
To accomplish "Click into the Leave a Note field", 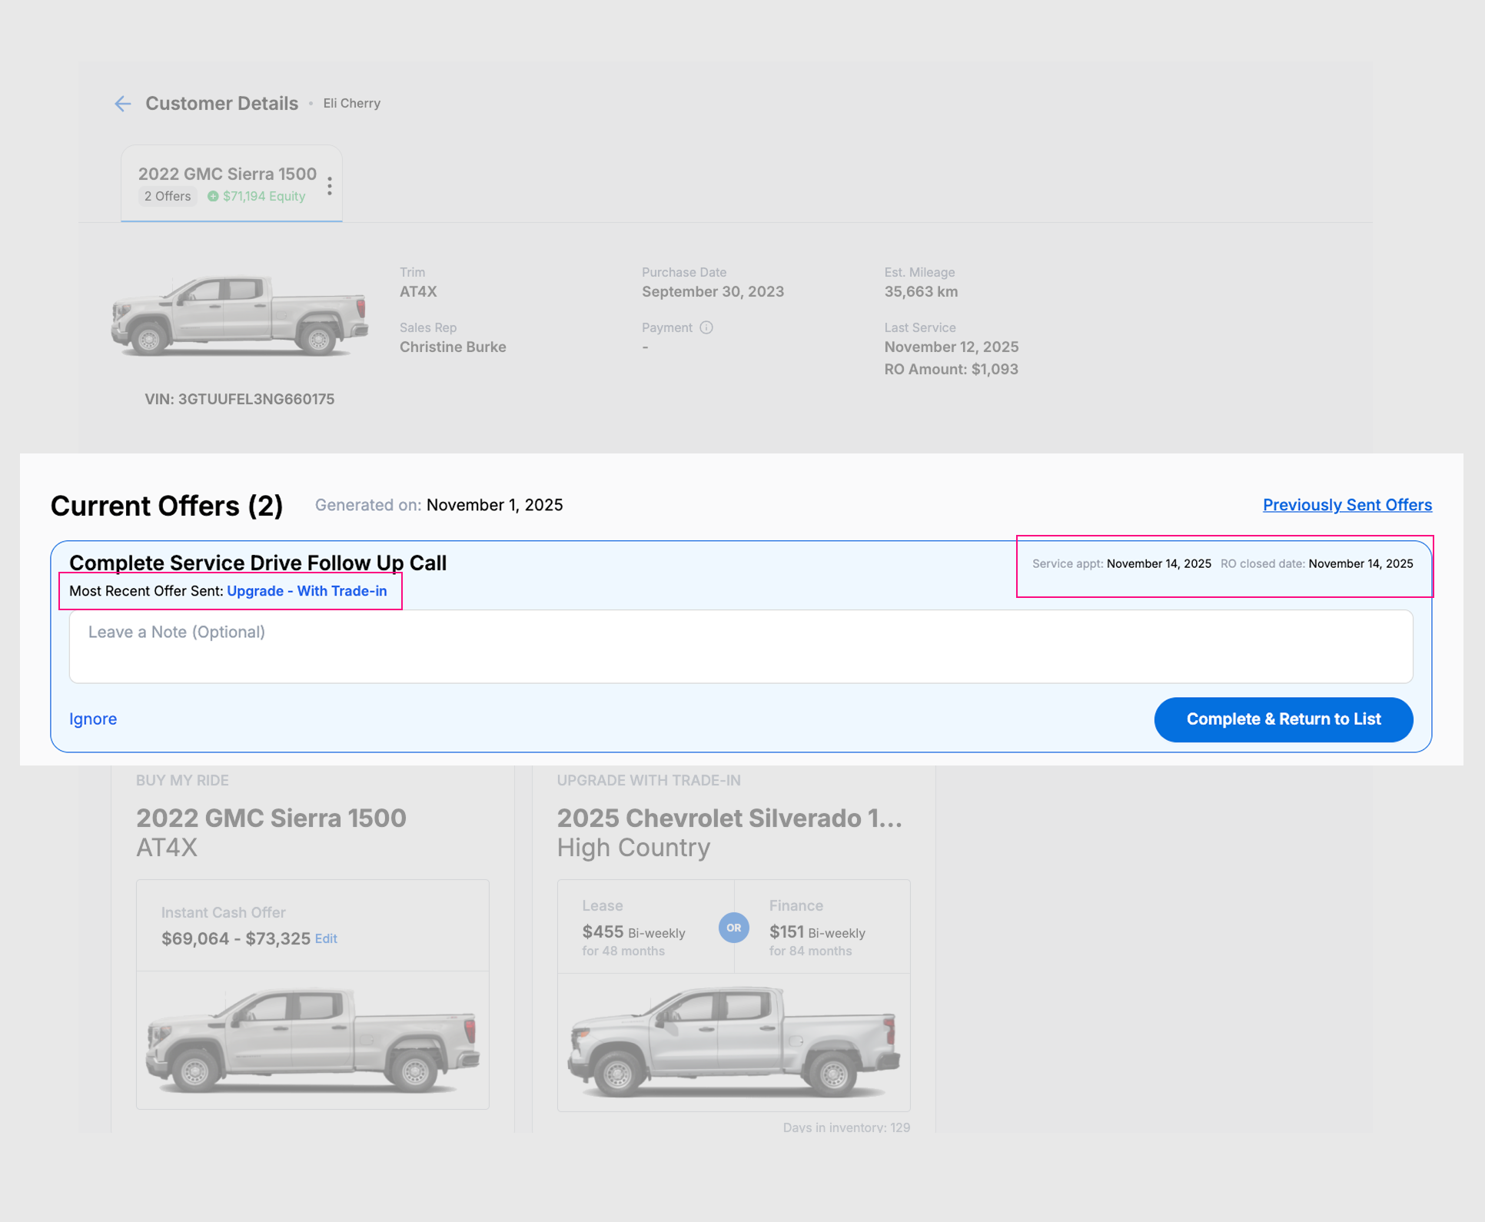I will click(x=740, y=646).
